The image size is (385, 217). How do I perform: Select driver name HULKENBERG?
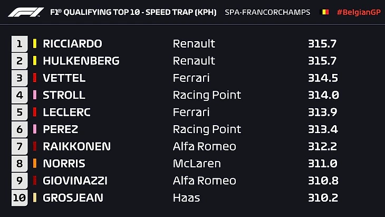[x=81, y=61]
